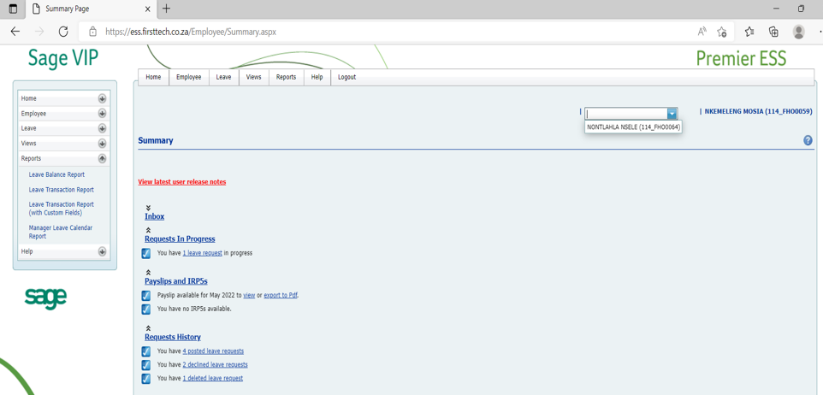Viewport: 823px width, 395px height.
Task: Open the employee selection dropdown arrow
Action: tap(672, 114)
